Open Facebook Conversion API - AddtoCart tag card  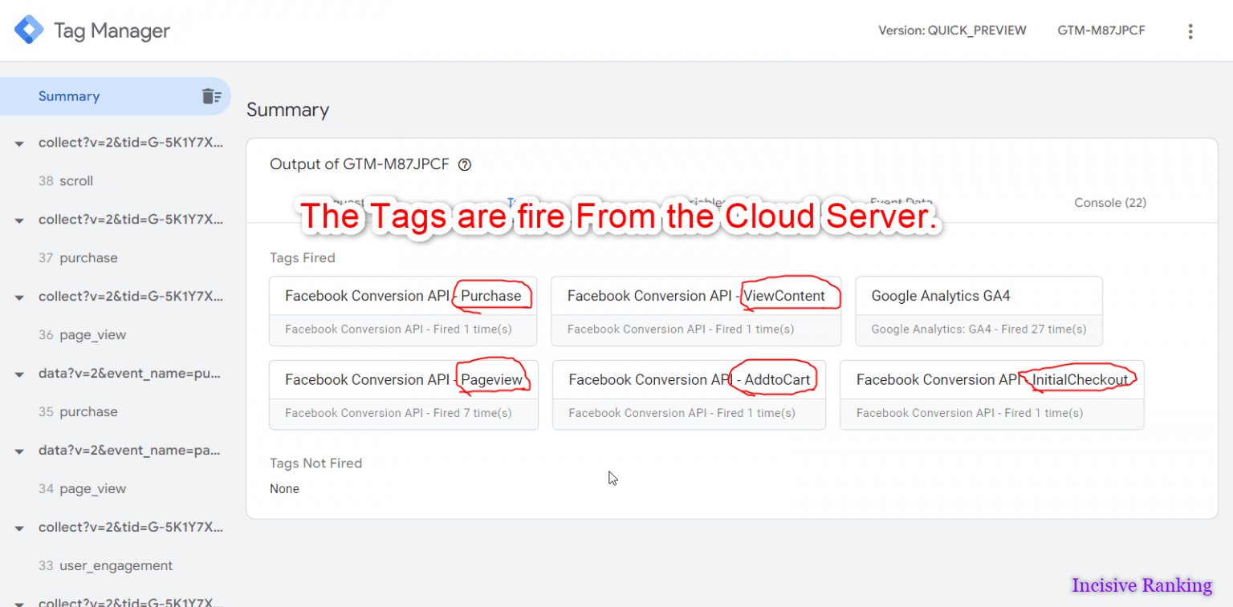pyautogui.click(x=689, y=395)
